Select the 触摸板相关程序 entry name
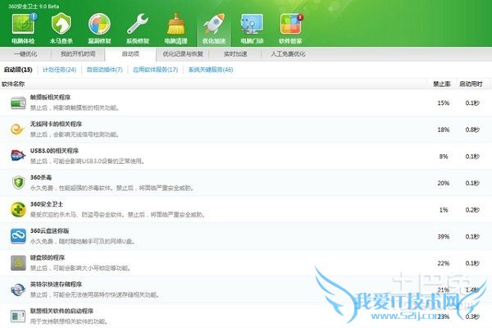Image resolution: width=492 pixels, height=328 pixels. [50, 98]
